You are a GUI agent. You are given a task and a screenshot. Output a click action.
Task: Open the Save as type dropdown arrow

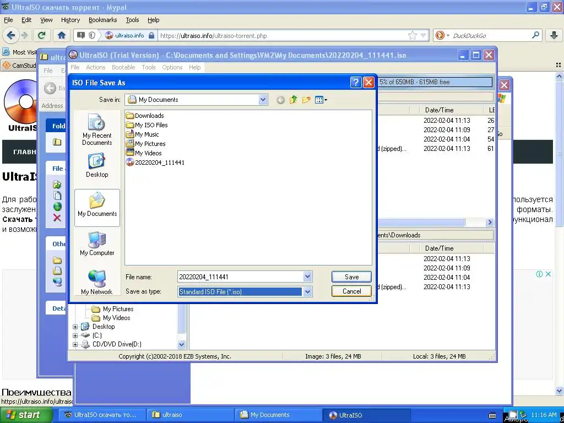coord(307,291)
